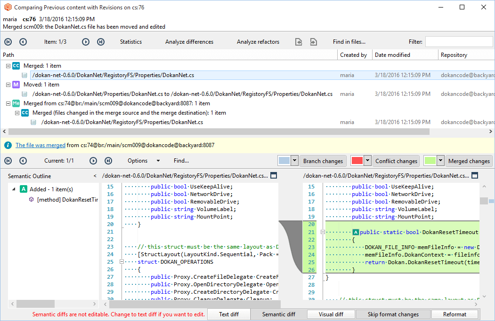
Task: Open Analyze refactors
Action: point(258,41)
